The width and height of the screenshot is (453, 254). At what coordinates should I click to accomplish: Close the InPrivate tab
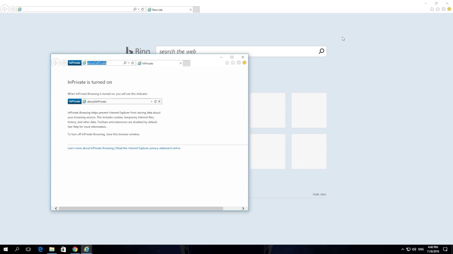coord(180,63)
